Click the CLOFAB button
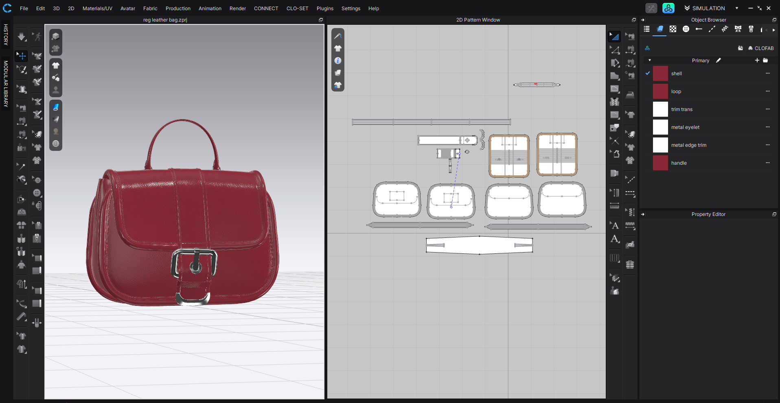This screenshot has height=403, width=780. click(x=760, y=48)
